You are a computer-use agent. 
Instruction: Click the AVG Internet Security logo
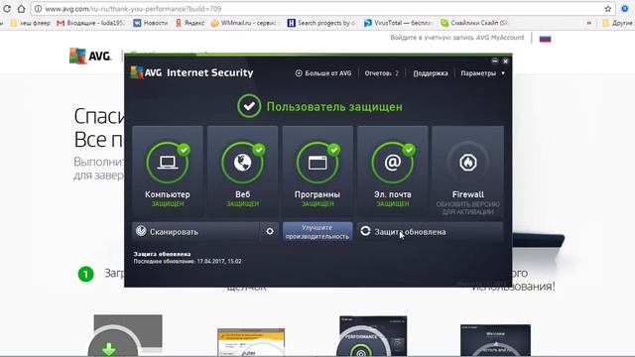[191, 72]
